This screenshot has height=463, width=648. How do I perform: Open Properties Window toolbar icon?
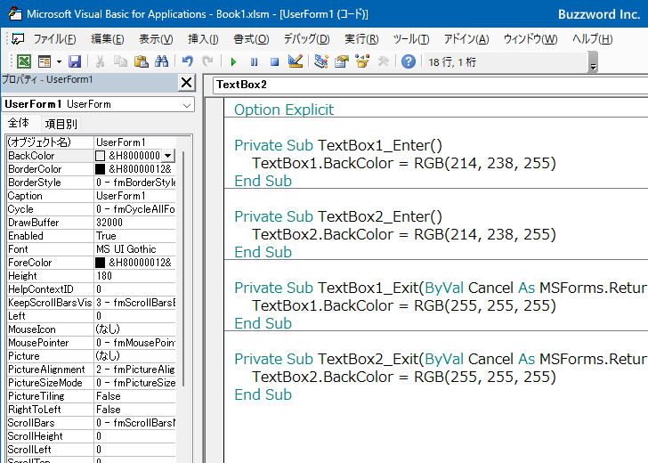point(342,61)
